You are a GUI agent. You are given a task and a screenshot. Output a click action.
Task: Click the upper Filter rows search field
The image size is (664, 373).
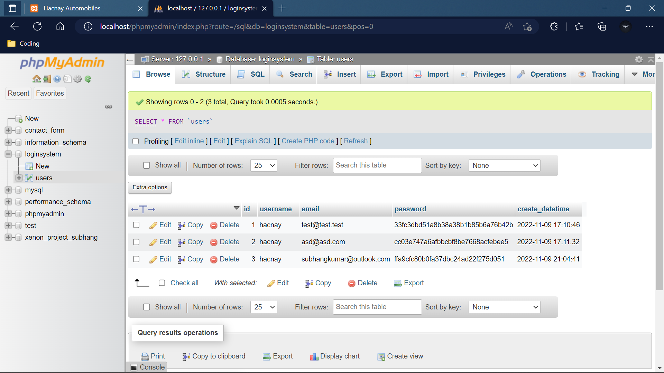coord(377,165)
